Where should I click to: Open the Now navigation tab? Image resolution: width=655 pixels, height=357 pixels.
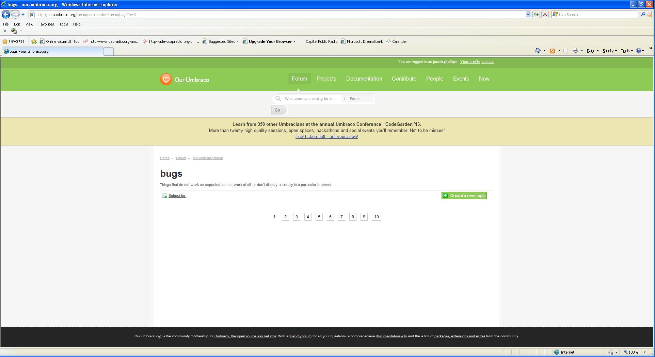(x=484, y=79)
